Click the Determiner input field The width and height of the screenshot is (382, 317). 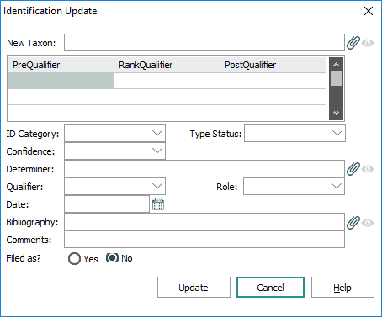tap(204, 169)
